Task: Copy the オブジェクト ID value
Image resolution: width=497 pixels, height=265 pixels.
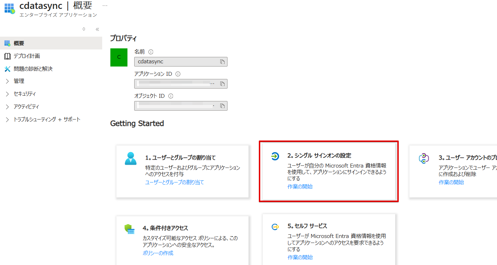Action: (x=223, y=106)
